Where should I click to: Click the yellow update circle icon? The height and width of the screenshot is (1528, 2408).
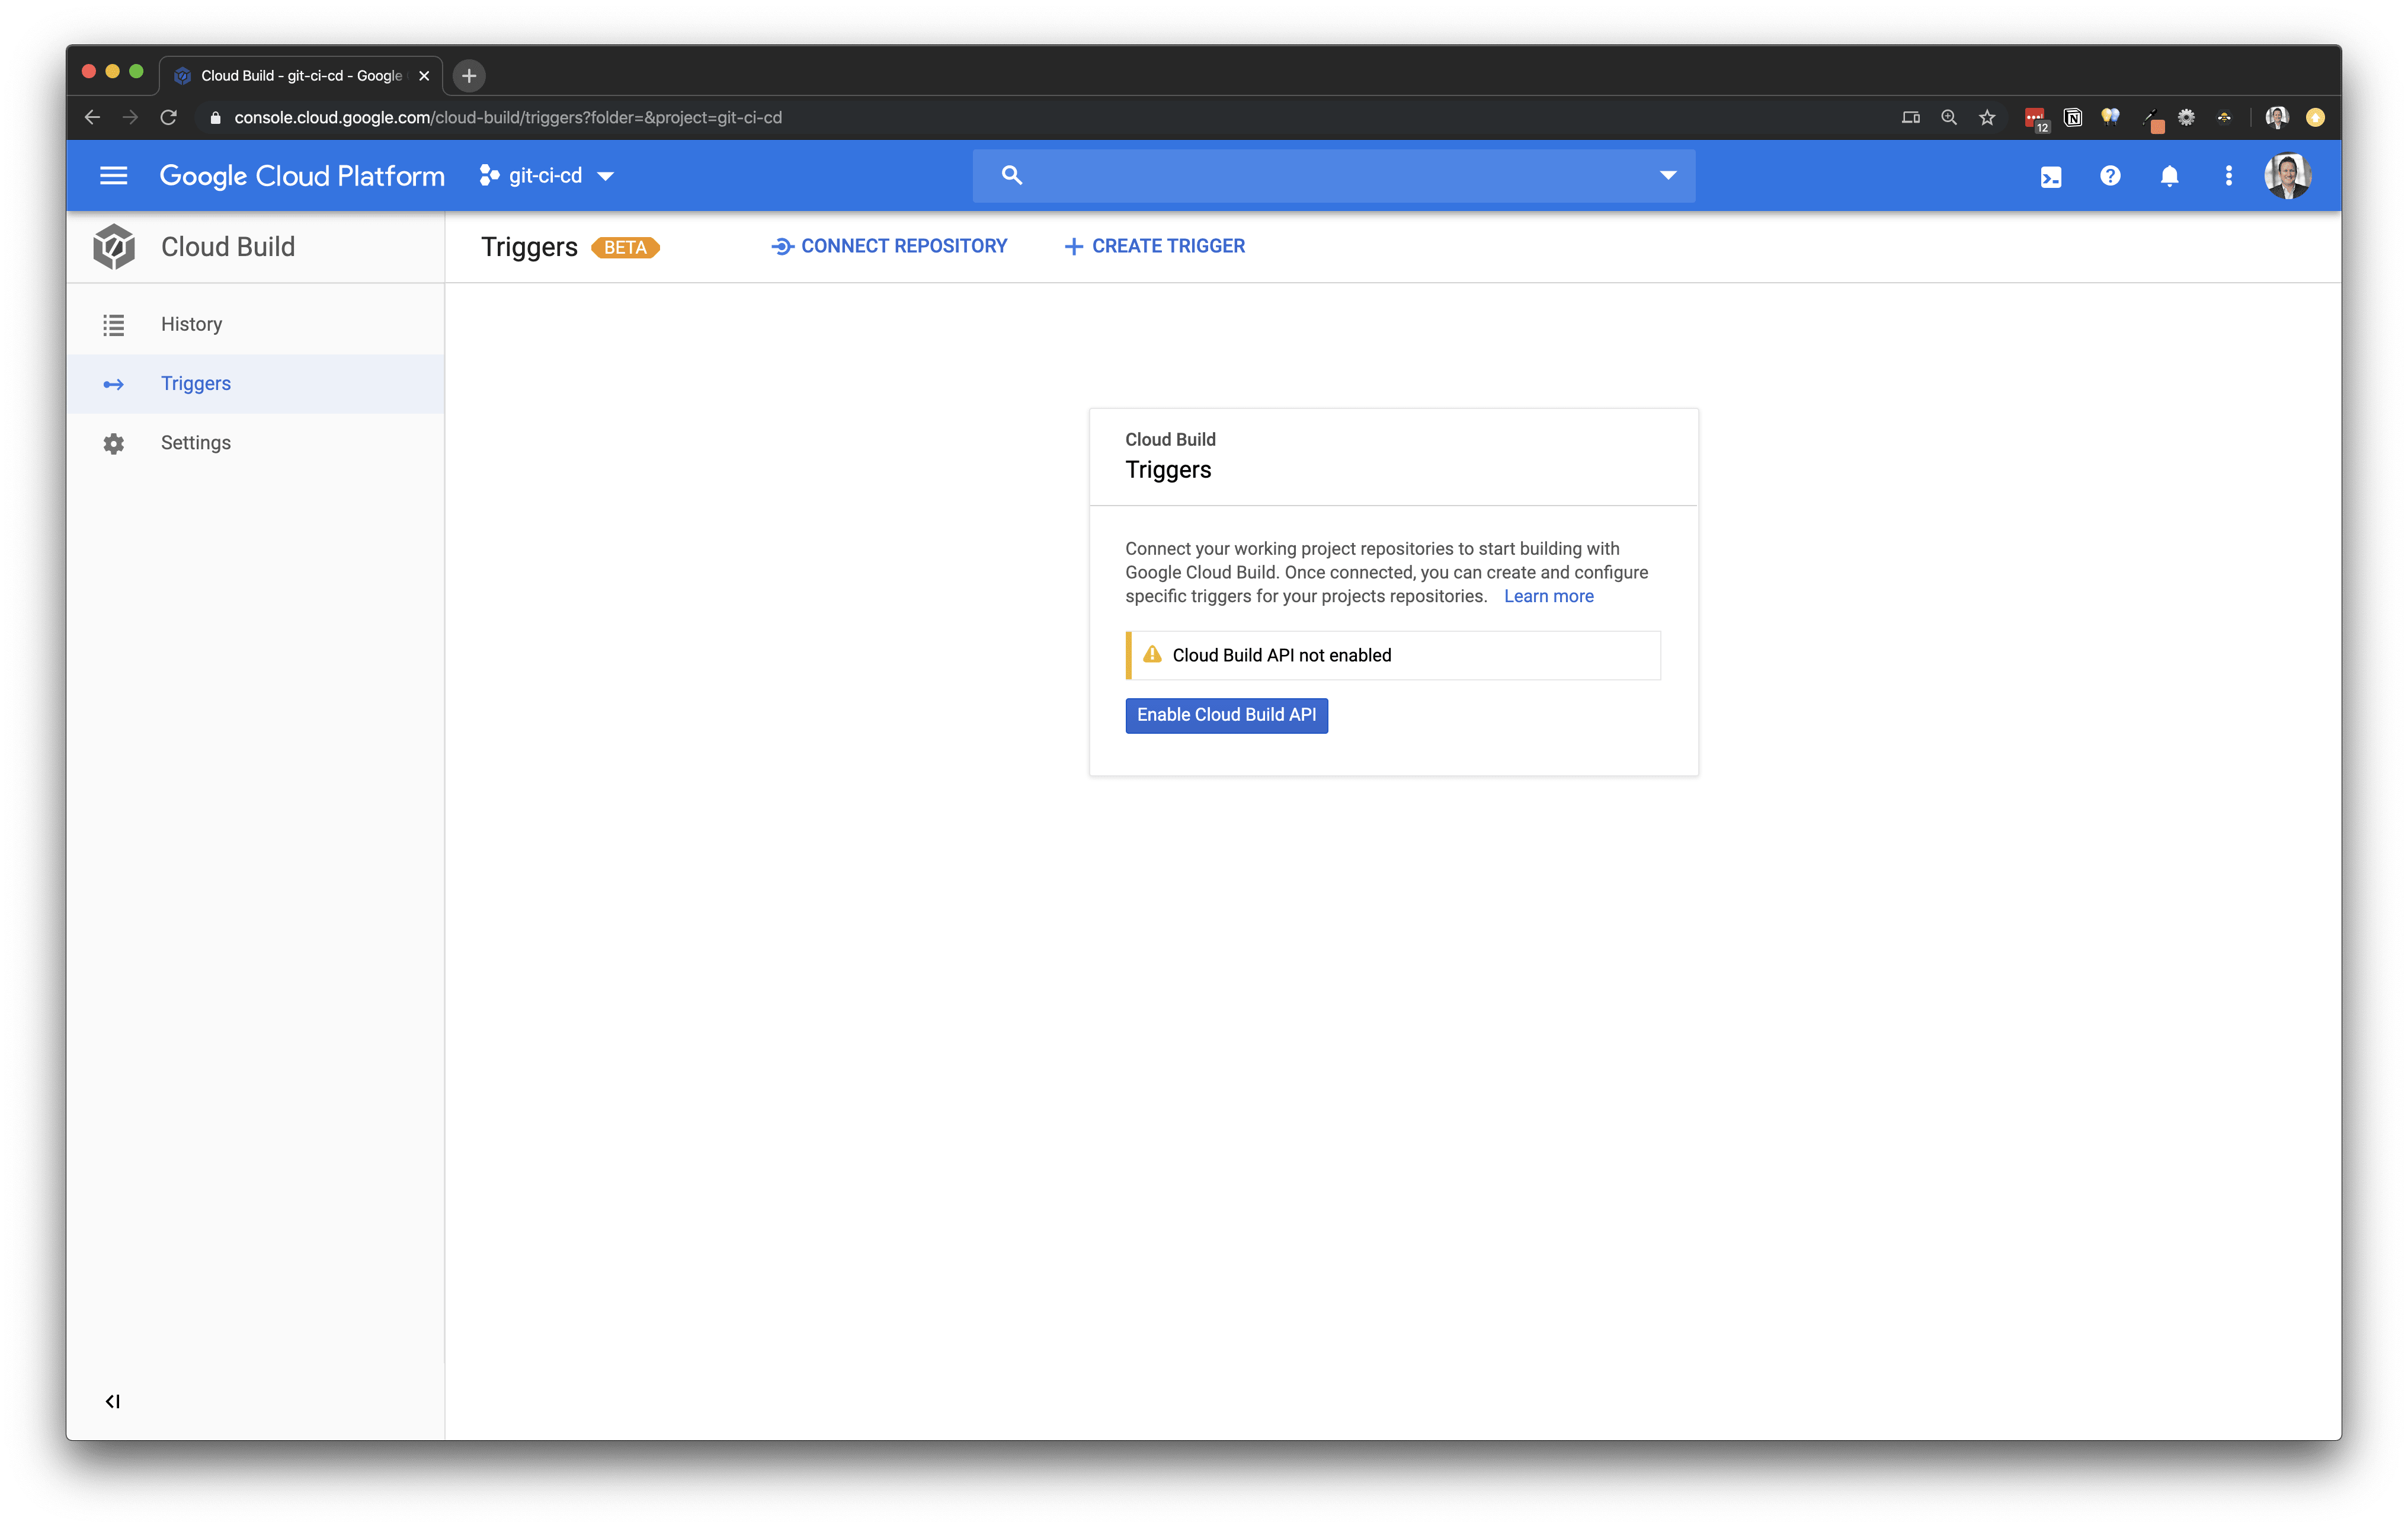2315,118
